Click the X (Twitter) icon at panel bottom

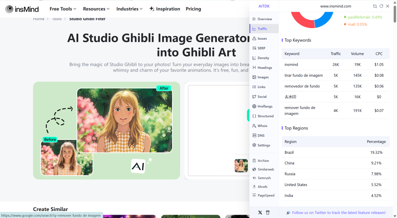click(260, 212)
